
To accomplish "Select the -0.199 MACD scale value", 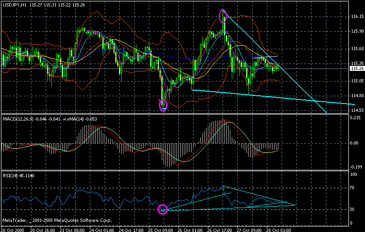I will (x=356, y=167).
